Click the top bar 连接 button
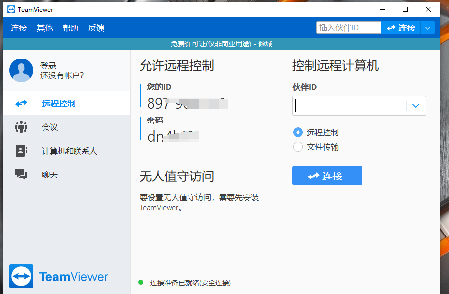449x294 pixels. tap(401, 28)
